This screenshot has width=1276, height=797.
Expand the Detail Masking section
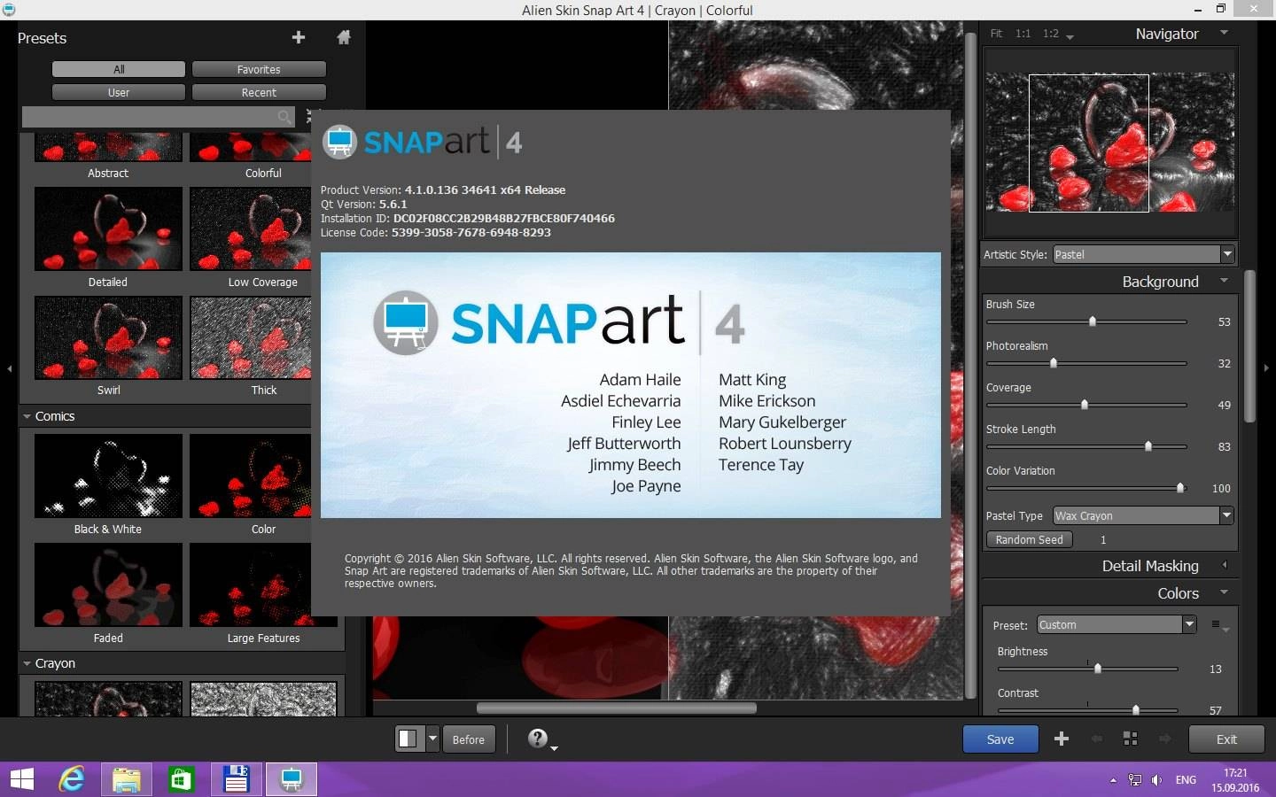tap(1225, 565)
